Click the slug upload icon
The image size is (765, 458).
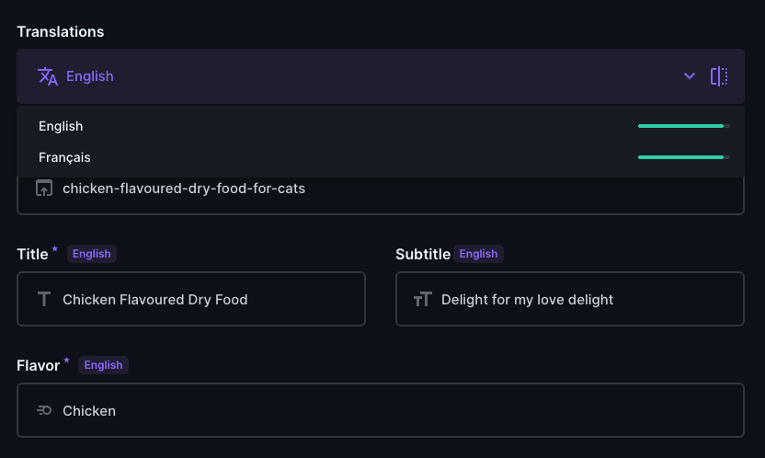click(44, 189)
